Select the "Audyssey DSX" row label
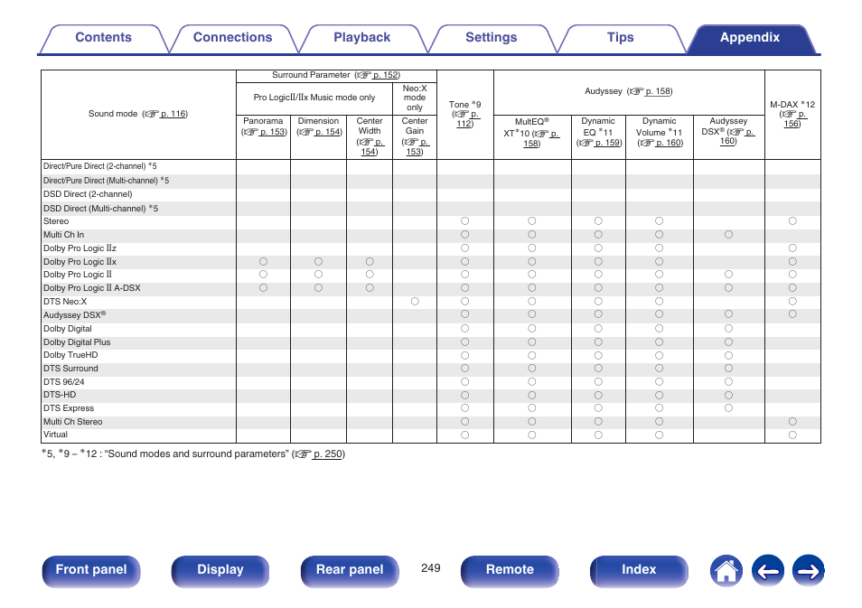 tap(74, 315)
